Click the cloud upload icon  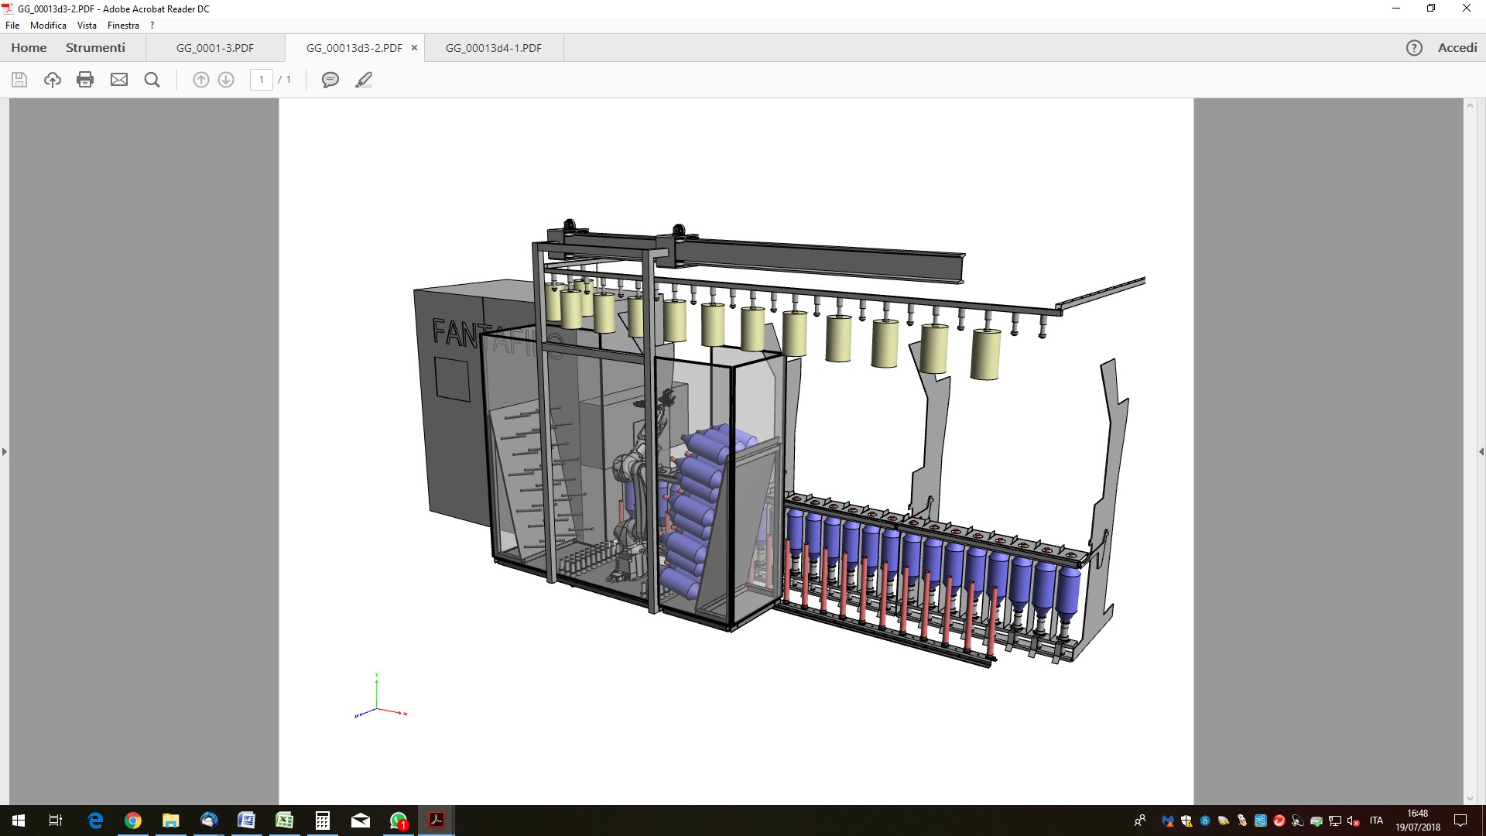coord(53,80)
